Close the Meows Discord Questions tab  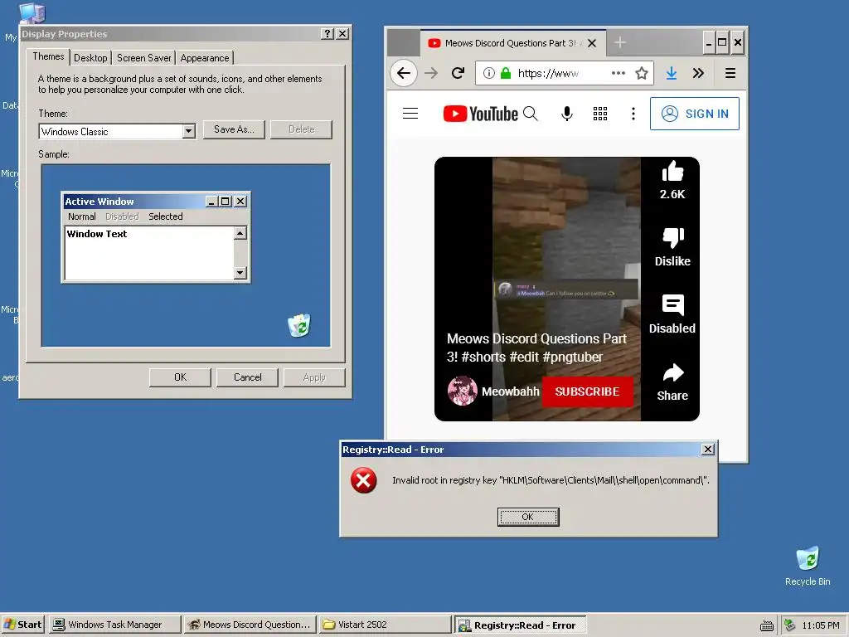pyautogui.click(x=592, y=43)
